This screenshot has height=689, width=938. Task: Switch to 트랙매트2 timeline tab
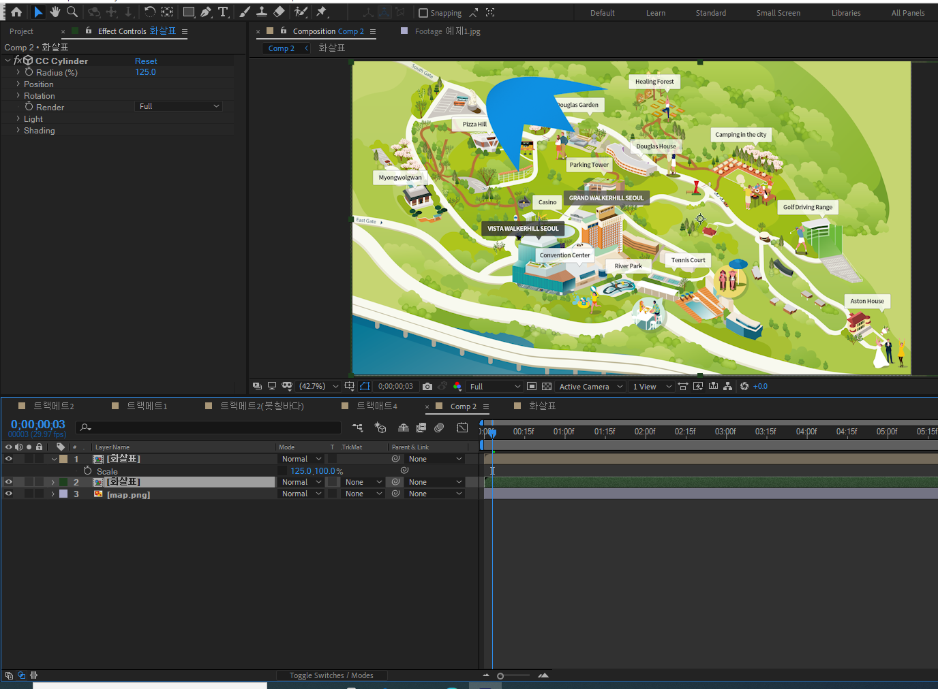click(54, 406)
